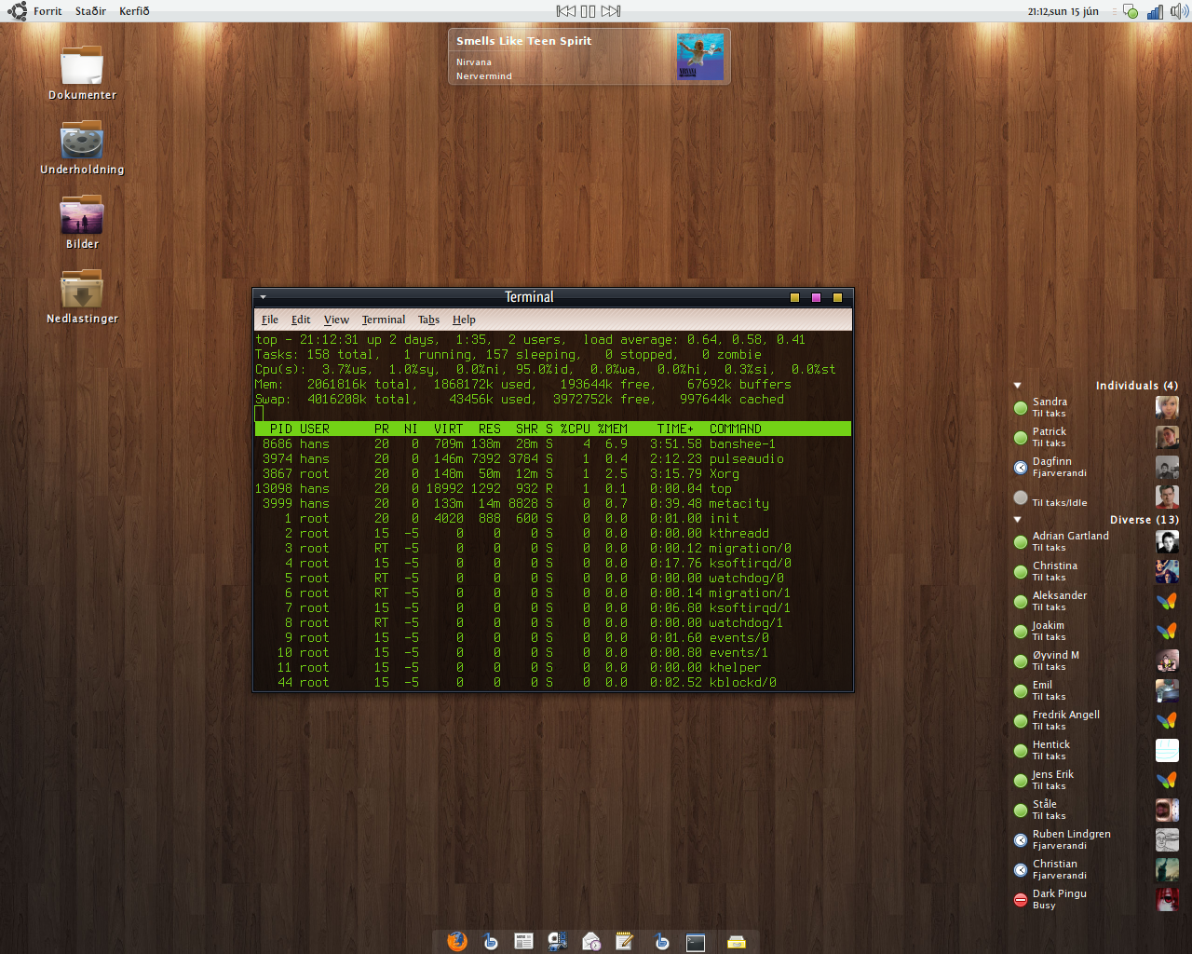Open the notepad text editor dock icon
The height and width of the screenshot is (954, 1192).
click(625, 941)
